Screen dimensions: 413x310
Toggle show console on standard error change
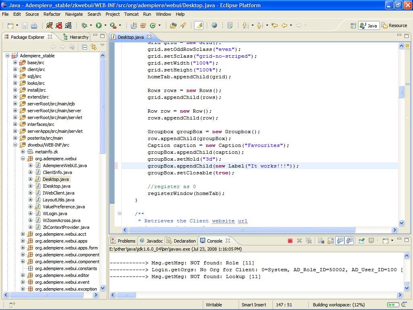tap(350, 241)
